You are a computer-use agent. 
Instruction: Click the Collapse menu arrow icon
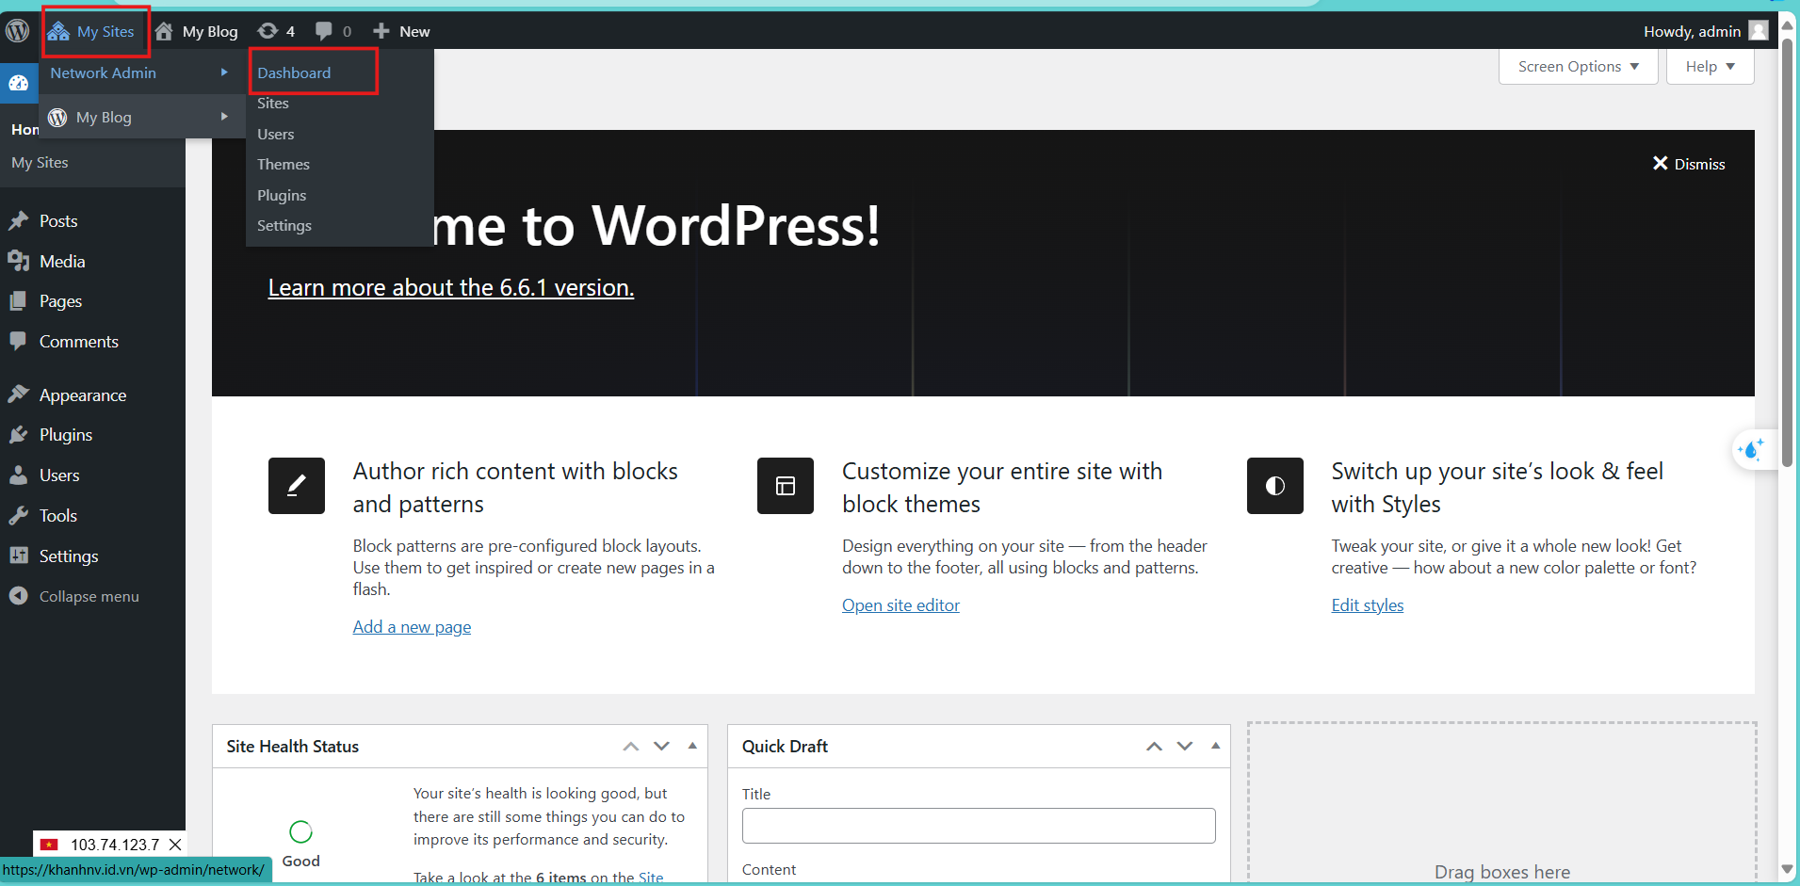[x=18, y=596]
